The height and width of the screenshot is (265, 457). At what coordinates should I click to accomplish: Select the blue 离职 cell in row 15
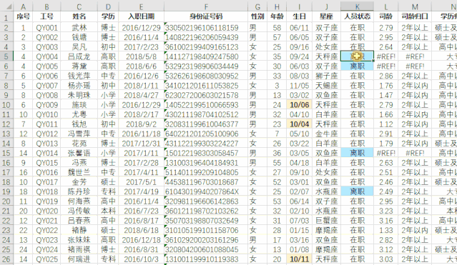(x=357, y=153)
